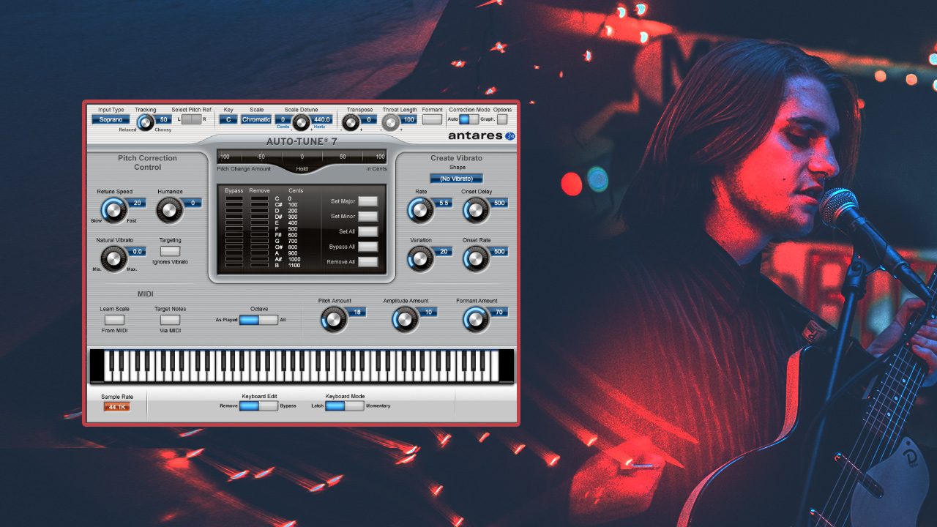Click the Tracking knob

(x=145, y=122)
